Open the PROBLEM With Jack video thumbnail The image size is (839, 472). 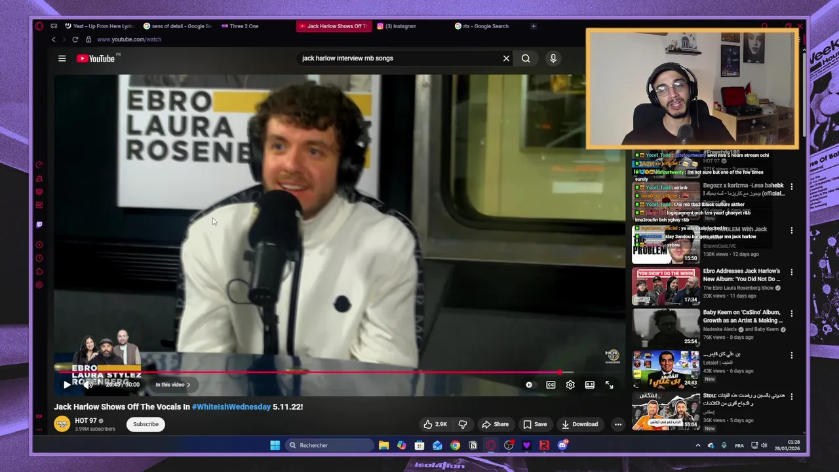click(666, 245)
